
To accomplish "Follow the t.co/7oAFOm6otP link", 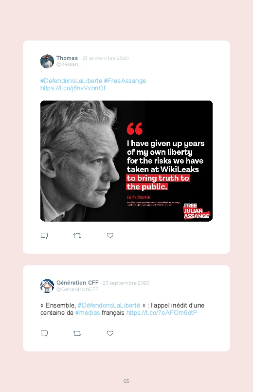I will (162, 313).
